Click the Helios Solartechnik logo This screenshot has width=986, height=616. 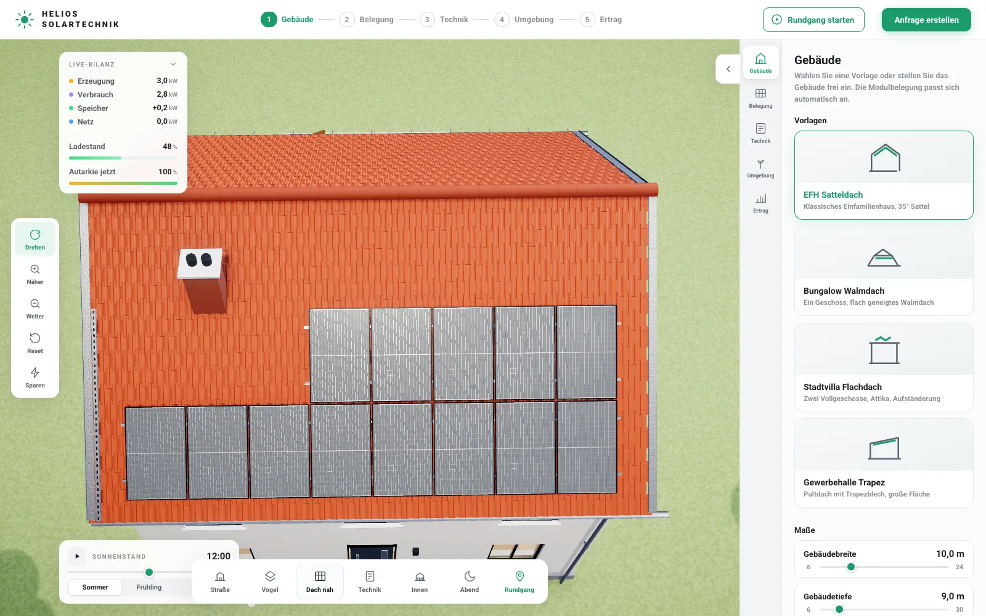point(67,20)
